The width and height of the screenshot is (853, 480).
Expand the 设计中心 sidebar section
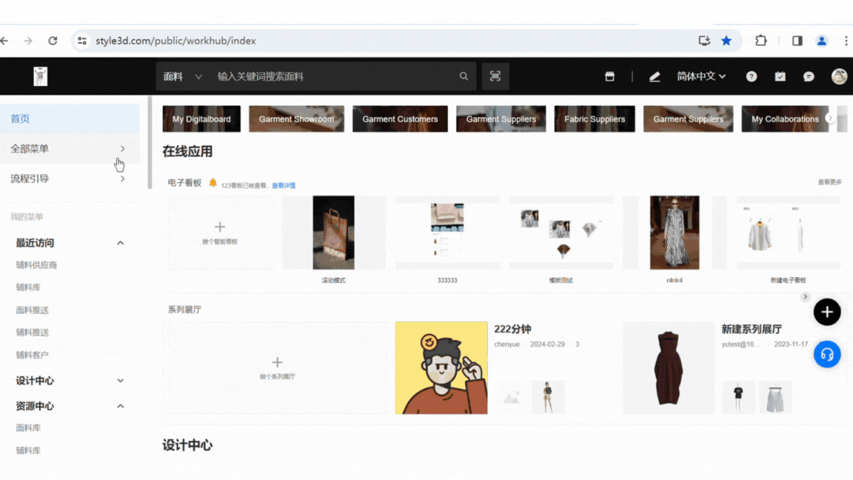coord(120,381)
